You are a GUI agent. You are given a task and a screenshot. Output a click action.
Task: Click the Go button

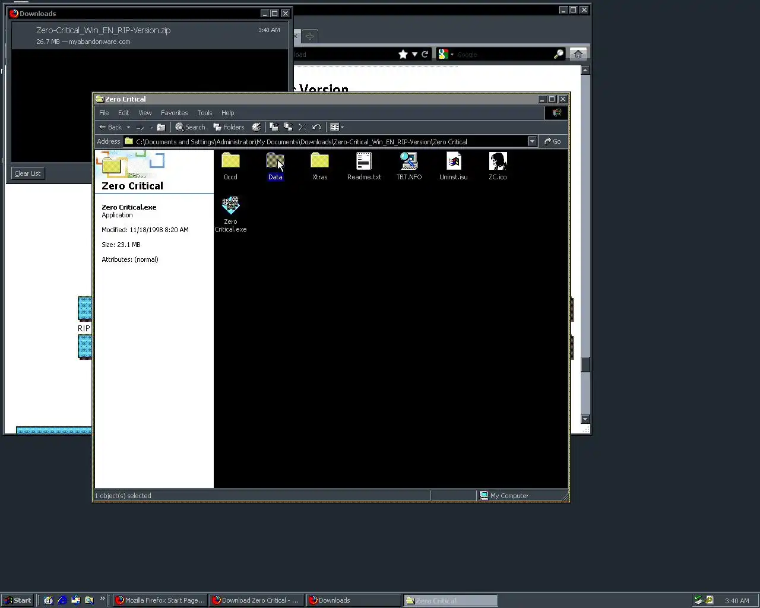coord(552,141)
